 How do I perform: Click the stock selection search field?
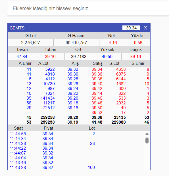tap(88, 8)
